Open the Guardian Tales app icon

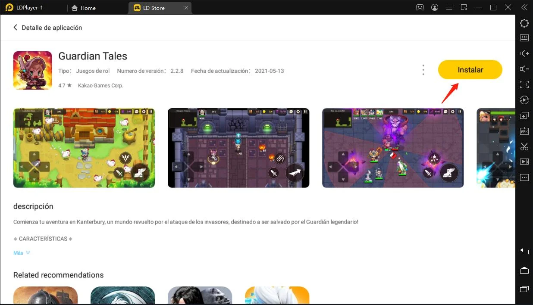[x=33, y=70]
